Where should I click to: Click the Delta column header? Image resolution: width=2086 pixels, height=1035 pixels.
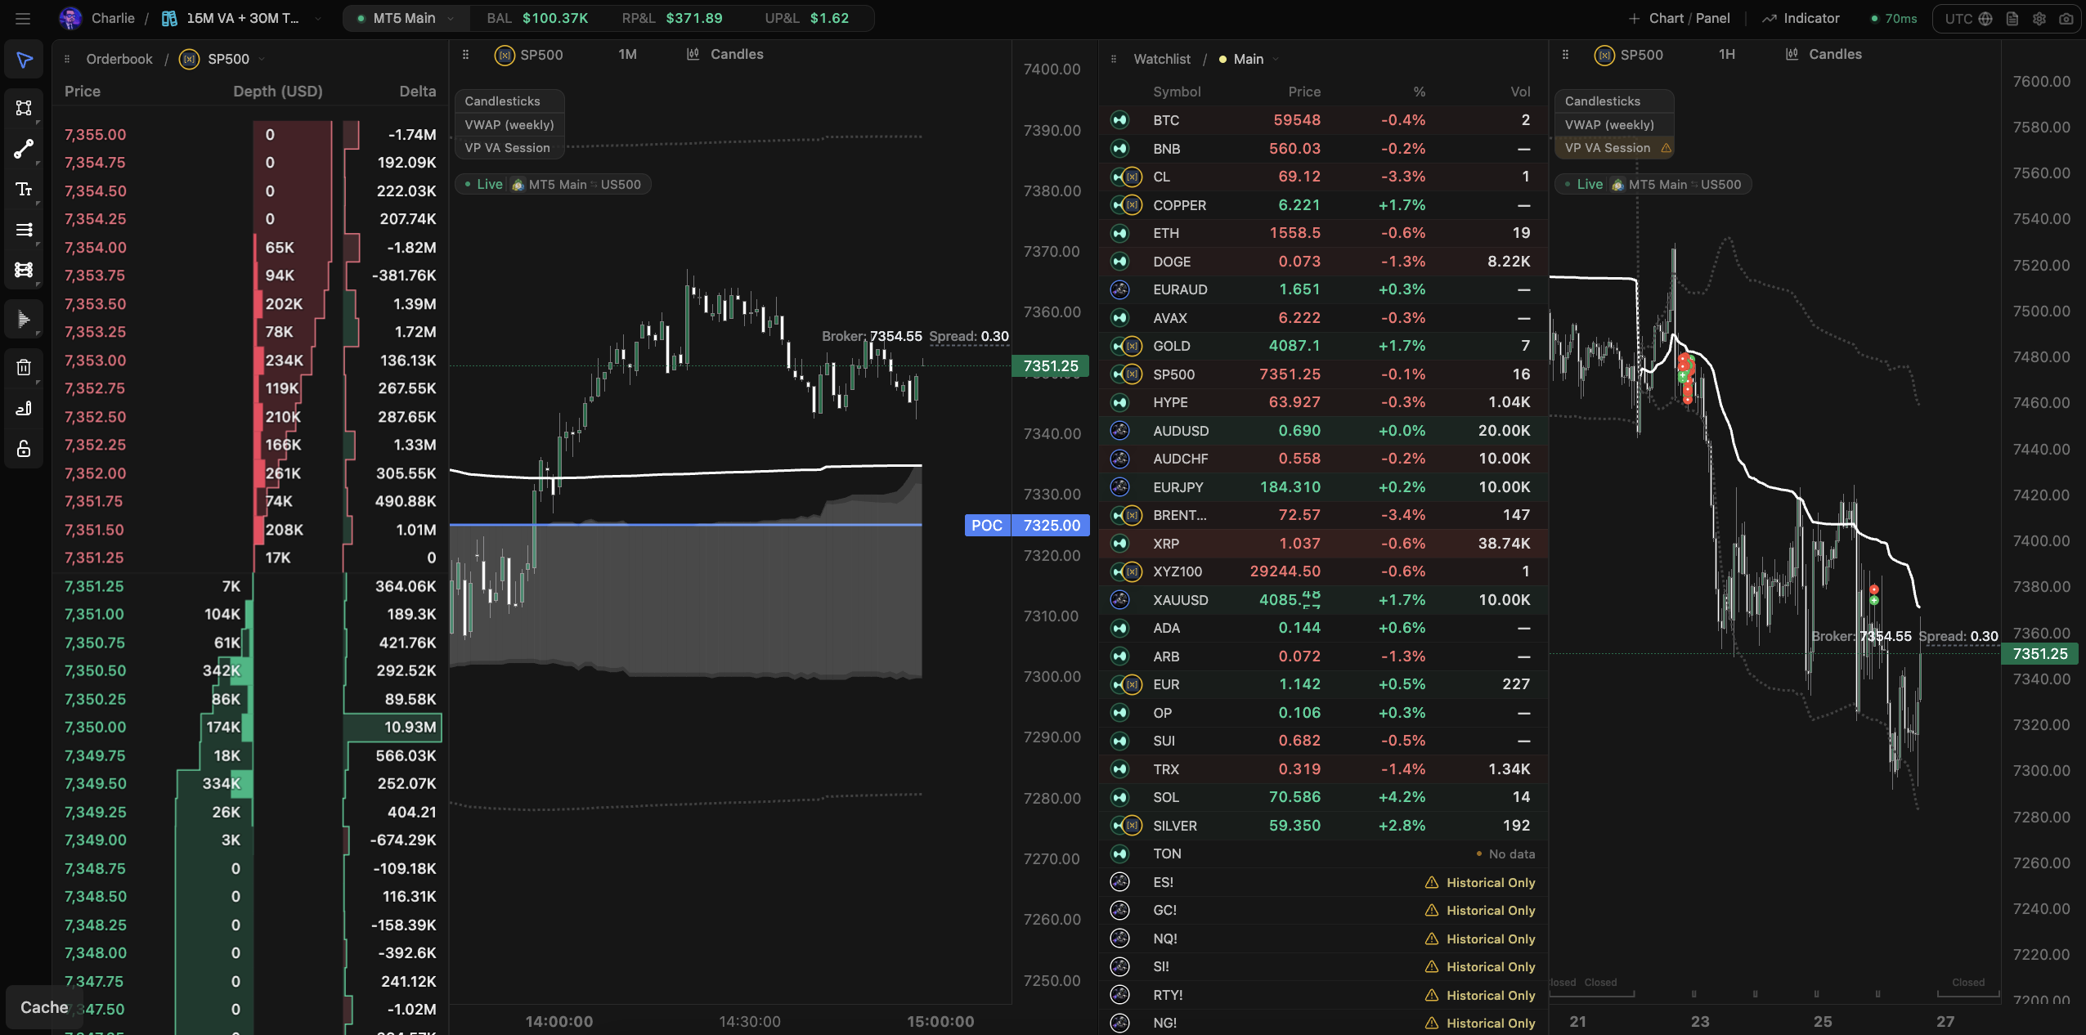coord(417,92)
